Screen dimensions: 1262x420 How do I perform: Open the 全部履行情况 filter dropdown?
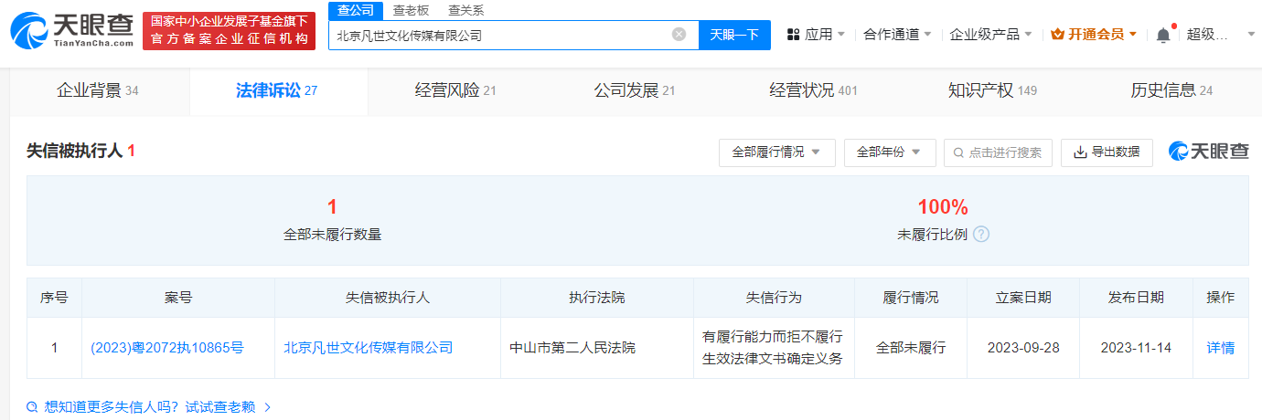pyautogui.click(x=777, y=152)
